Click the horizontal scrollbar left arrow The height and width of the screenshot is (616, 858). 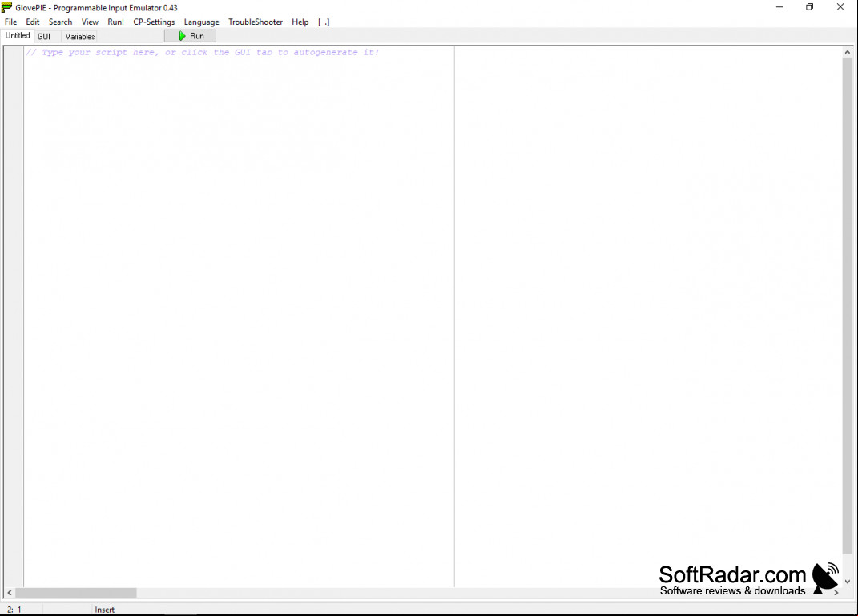[10, 593]
